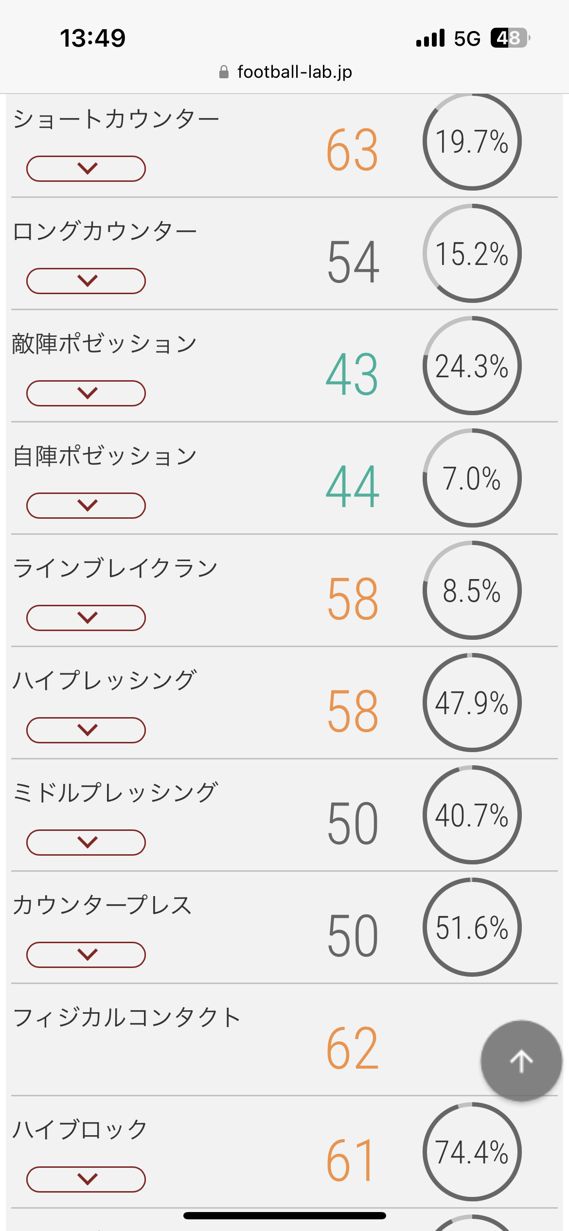Tap the orange 63 score
The width and height of the screenshot is (569, 1231).
pos(352,150)
